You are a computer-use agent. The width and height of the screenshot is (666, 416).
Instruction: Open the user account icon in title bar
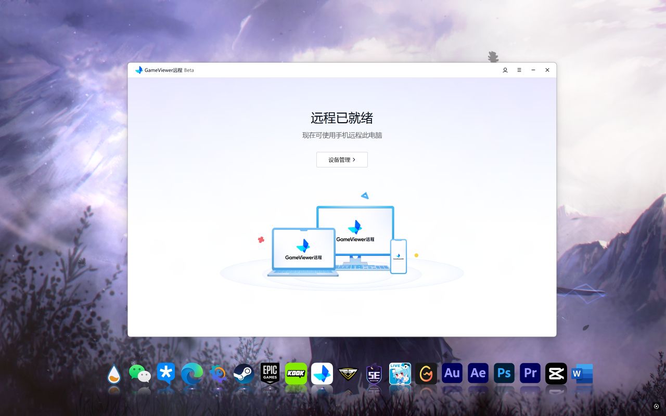coord(505,70)
